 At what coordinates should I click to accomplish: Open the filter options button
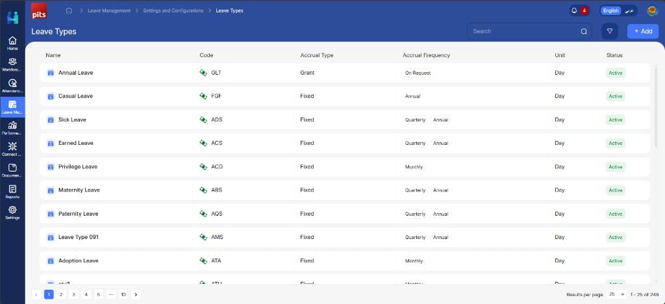(609, 31)
